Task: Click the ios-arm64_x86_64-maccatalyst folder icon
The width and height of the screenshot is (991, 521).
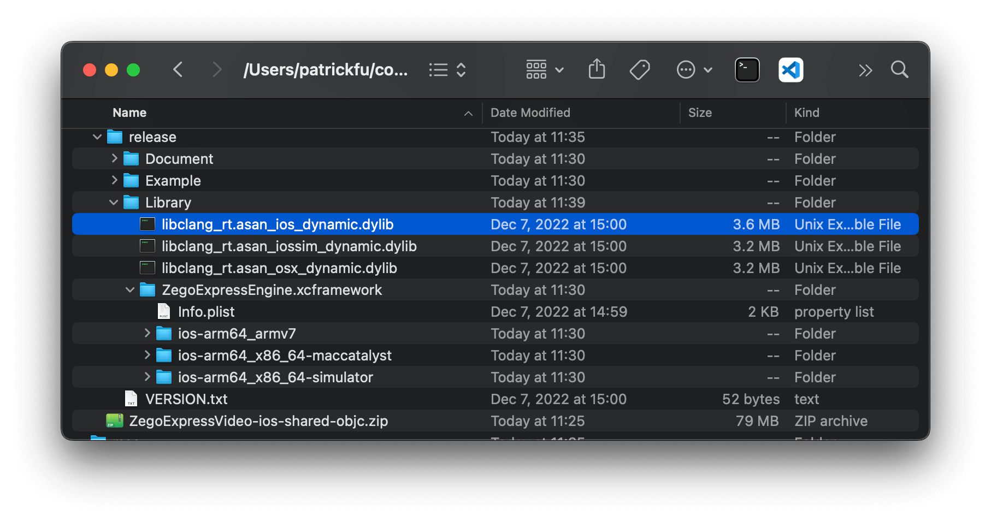Action: coord(164,355)
